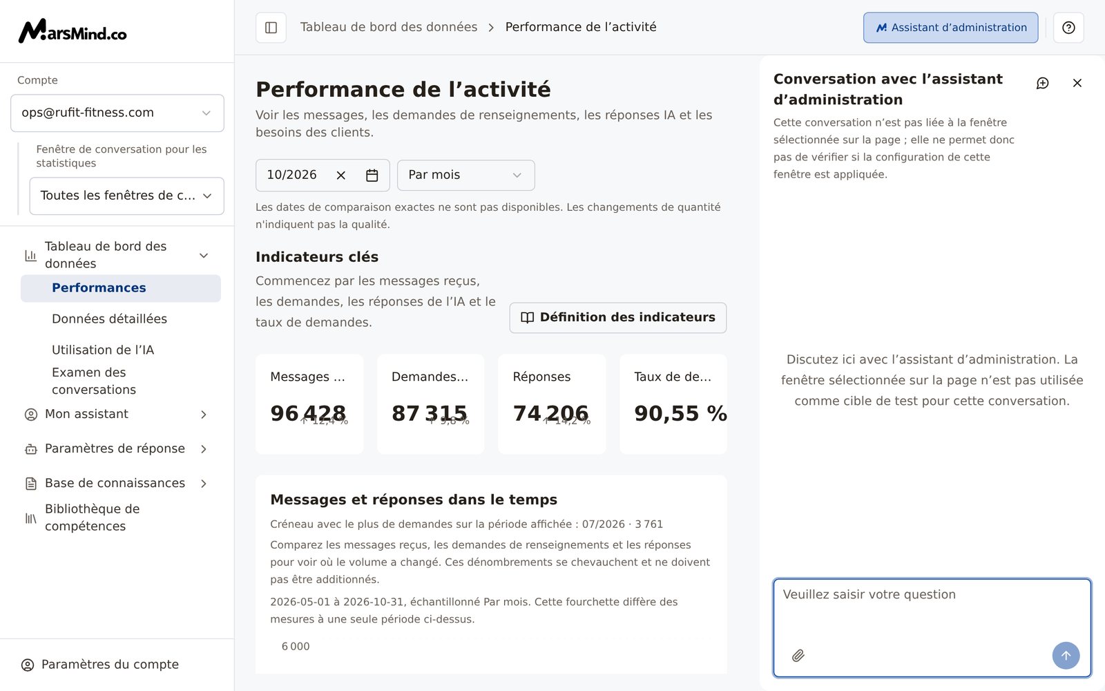This screenshot has width=1105, height=691.
Task: Click the Mon assistant avatar icon
Action: coord(30,415)
